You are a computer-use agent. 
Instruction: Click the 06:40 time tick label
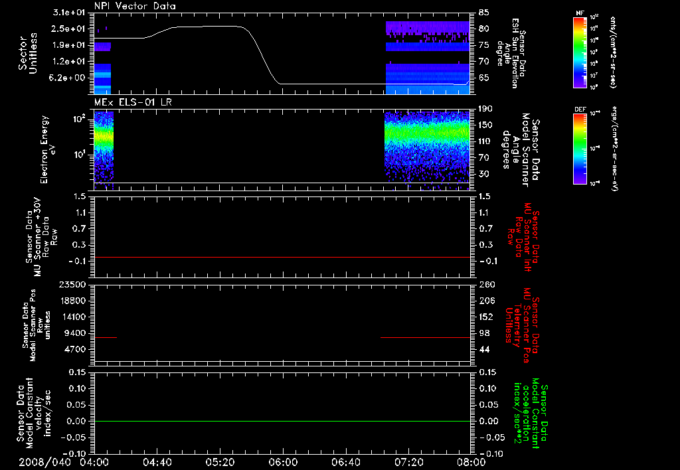(345, 462)
